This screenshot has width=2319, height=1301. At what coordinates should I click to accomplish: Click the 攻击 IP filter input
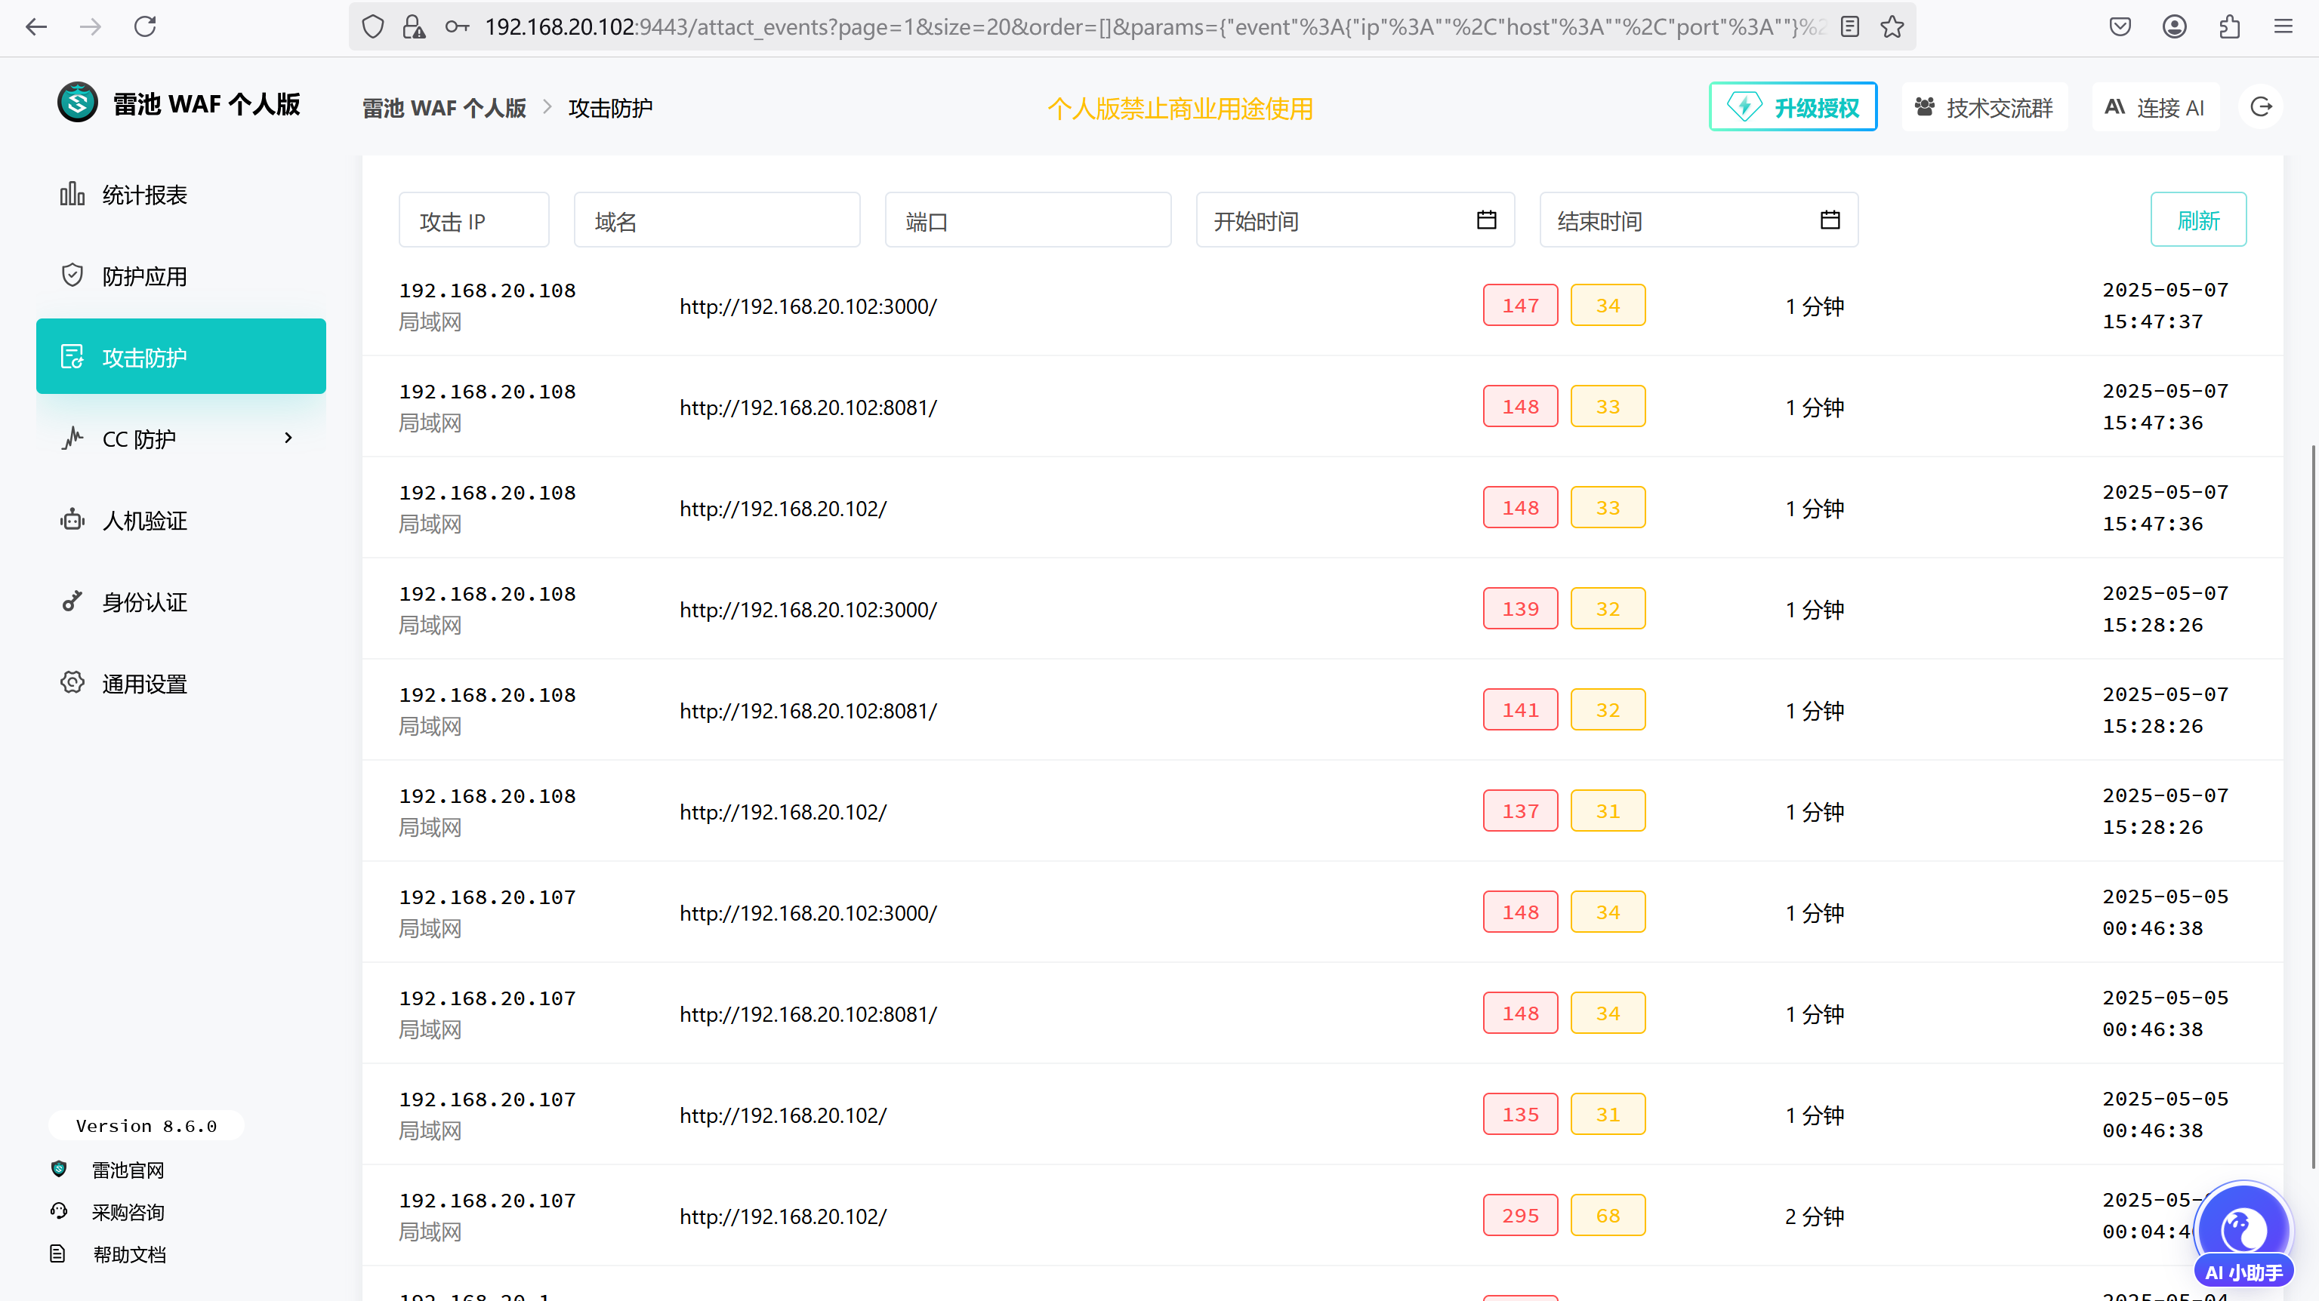473,220
